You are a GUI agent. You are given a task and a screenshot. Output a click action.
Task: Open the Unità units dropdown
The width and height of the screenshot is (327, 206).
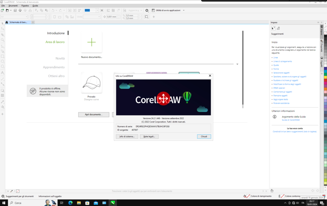tap(99, 17)
